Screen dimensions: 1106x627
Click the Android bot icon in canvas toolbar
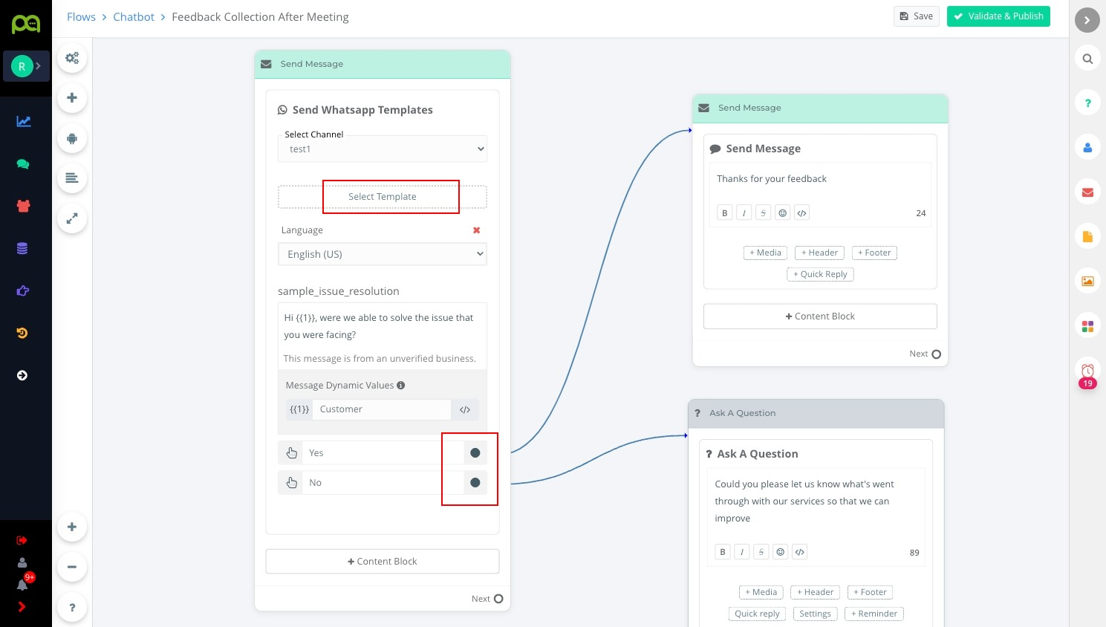click(x=72, y=138)
